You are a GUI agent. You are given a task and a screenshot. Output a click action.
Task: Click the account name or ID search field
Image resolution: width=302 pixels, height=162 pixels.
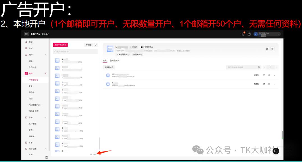point(75,52)
